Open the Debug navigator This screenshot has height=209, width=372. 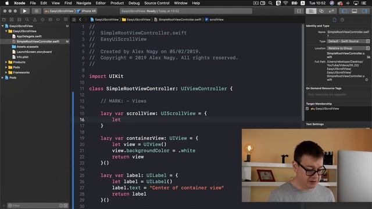[x=51, y=20]
